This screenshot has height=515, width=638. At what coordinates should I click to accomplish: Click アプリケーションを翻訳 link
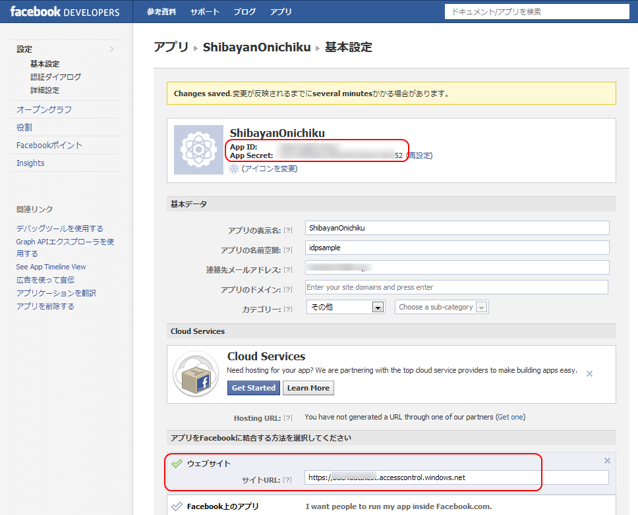point(56,293)
